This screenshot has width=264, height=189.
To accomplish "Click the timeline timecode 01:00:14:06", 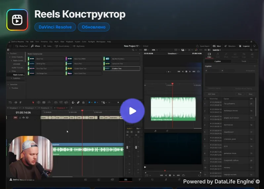I will click(x=23, y=113).
